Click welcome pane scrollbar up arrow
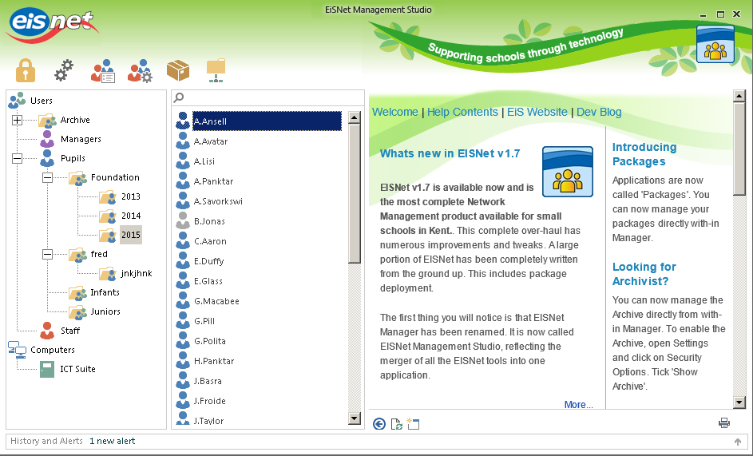753x456 pixels. 739,96
